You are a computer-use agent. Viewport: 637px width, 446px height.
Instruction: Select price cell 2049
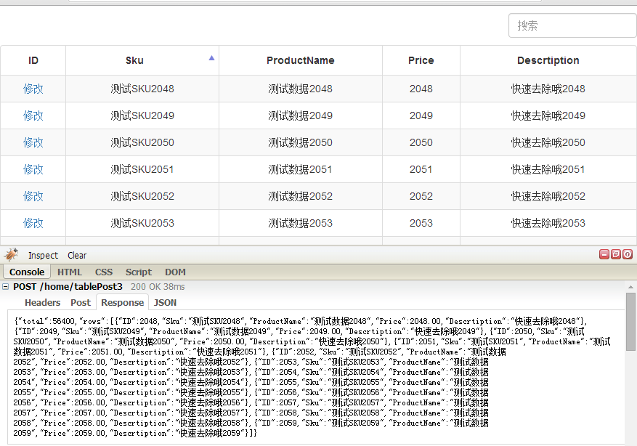tap(421, 115)
